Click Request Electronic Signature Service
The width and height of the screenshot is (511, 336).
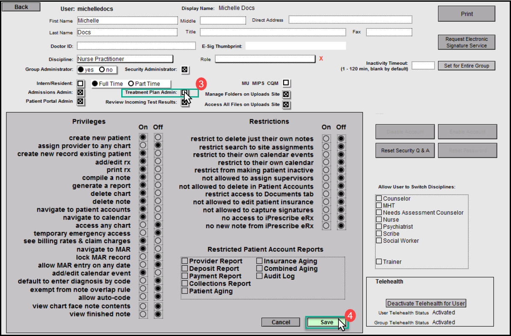pyautogui.click(x=467, y=42)
